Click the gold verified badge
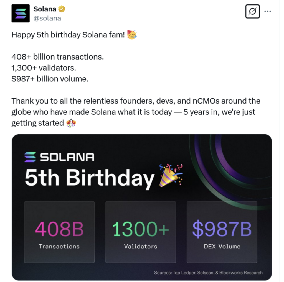The height and width of the screenshot is (282, 284). [x=61, y=9]
